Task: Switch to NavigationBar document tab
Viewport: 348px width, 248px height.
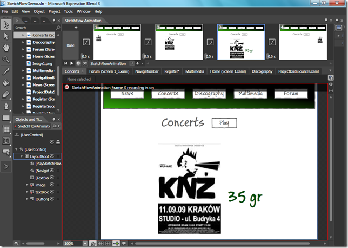Action: [147, 71]
